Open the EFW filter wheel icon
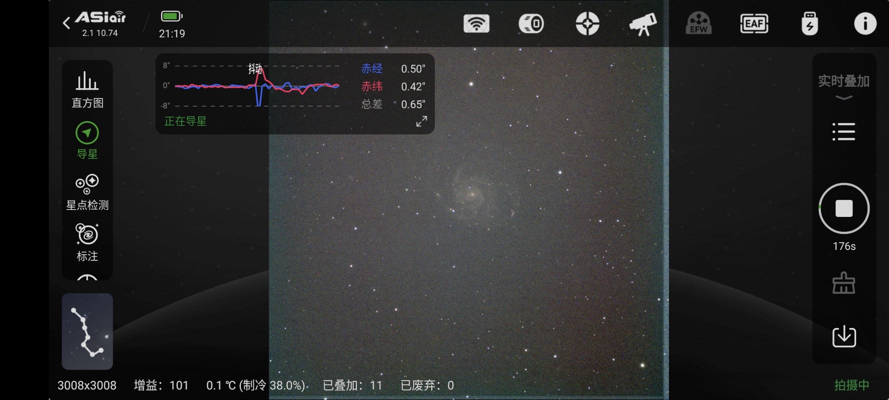The image size is (889, 400). pyautogui.click(x=698, y=23)
